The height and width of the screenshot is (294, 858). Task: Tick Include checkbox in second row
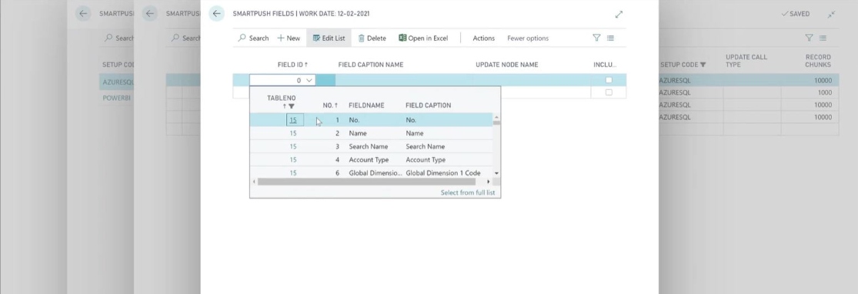point(609,92)
